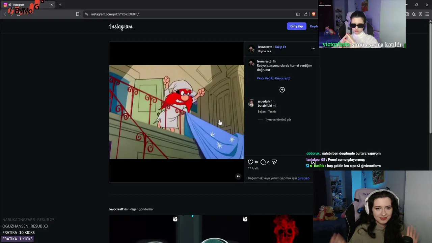Open comments with speech bubble icon
Image resolution: width=432 pixels, height=243 pixels.
click(263, 162)
